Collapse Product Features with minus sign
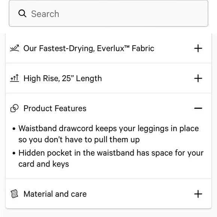Viewport: 217px width, 217px height. pos(198,108)
